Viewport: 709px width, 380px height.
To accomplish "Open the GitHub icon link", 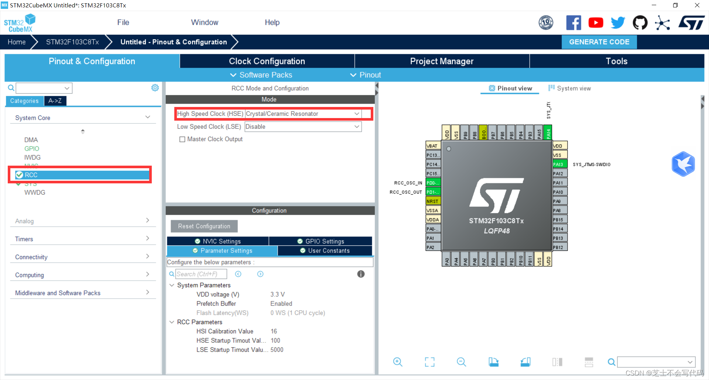I will coord(640,23).
